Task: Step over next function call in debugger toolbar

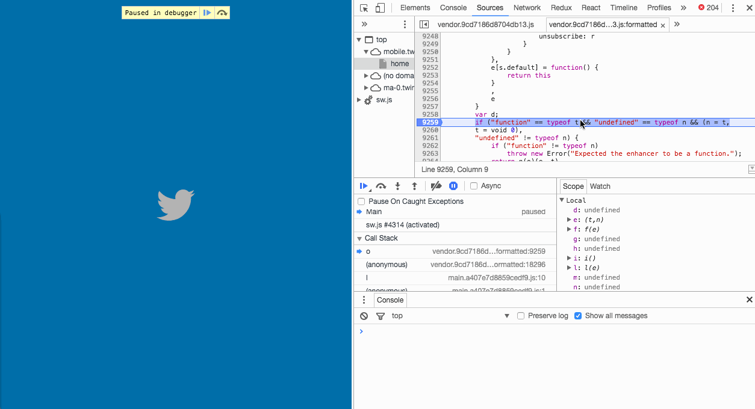Action: [x=381, y=186]
